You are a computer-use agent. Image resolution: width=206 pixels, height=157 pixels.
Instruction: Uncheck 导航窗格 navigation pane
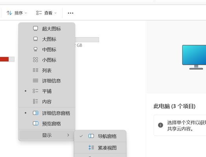point(100,136)
